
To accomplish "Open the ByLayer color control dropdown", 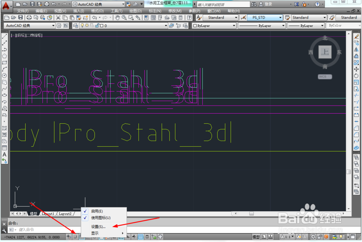I will [234, 26].
